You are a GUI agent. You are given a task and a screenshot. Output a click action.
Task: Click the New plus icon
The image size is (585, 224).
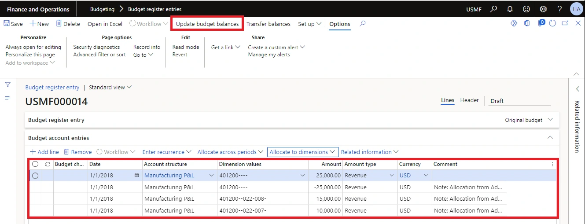(x=33, y=24)
